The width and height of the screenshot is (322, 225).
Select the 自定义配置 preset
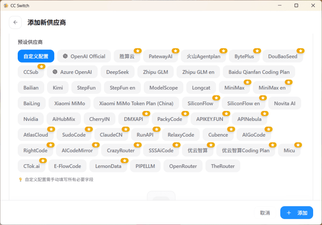(36, 56)
